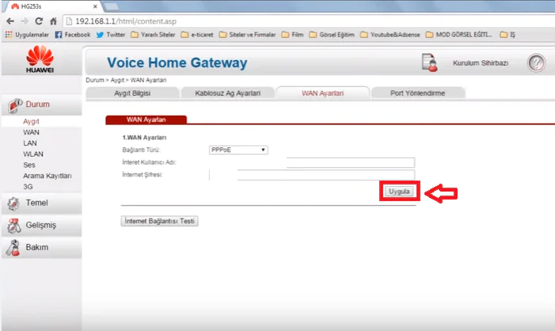Open the Youtube&Adsense bookmark folder
Screen dimensions: 555x331
point(390,35)
